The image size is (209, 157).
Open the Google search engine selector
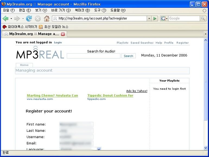point(164,18)
